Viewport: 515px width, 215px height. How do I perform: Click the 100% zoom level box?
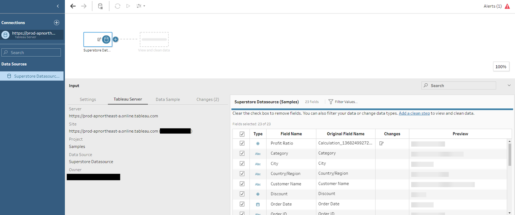coord(501,67)
